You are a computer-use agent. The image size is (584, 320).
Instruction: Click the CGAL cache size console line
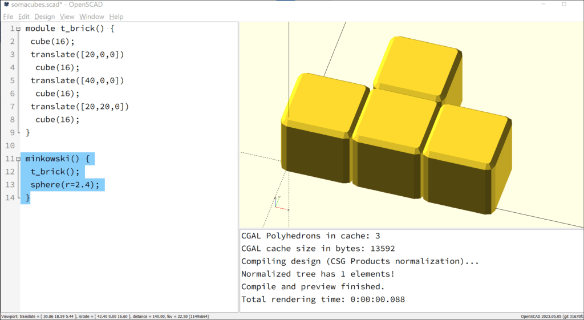318,249
